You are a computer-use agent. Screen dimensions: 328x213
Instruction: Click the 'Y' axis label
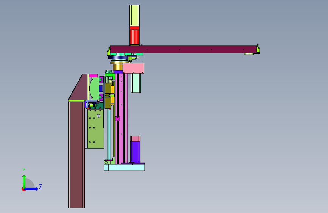point(24,171)
